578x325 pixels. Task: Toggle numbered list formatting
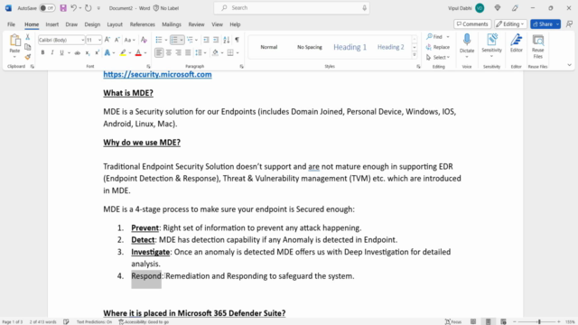[174, 40]
